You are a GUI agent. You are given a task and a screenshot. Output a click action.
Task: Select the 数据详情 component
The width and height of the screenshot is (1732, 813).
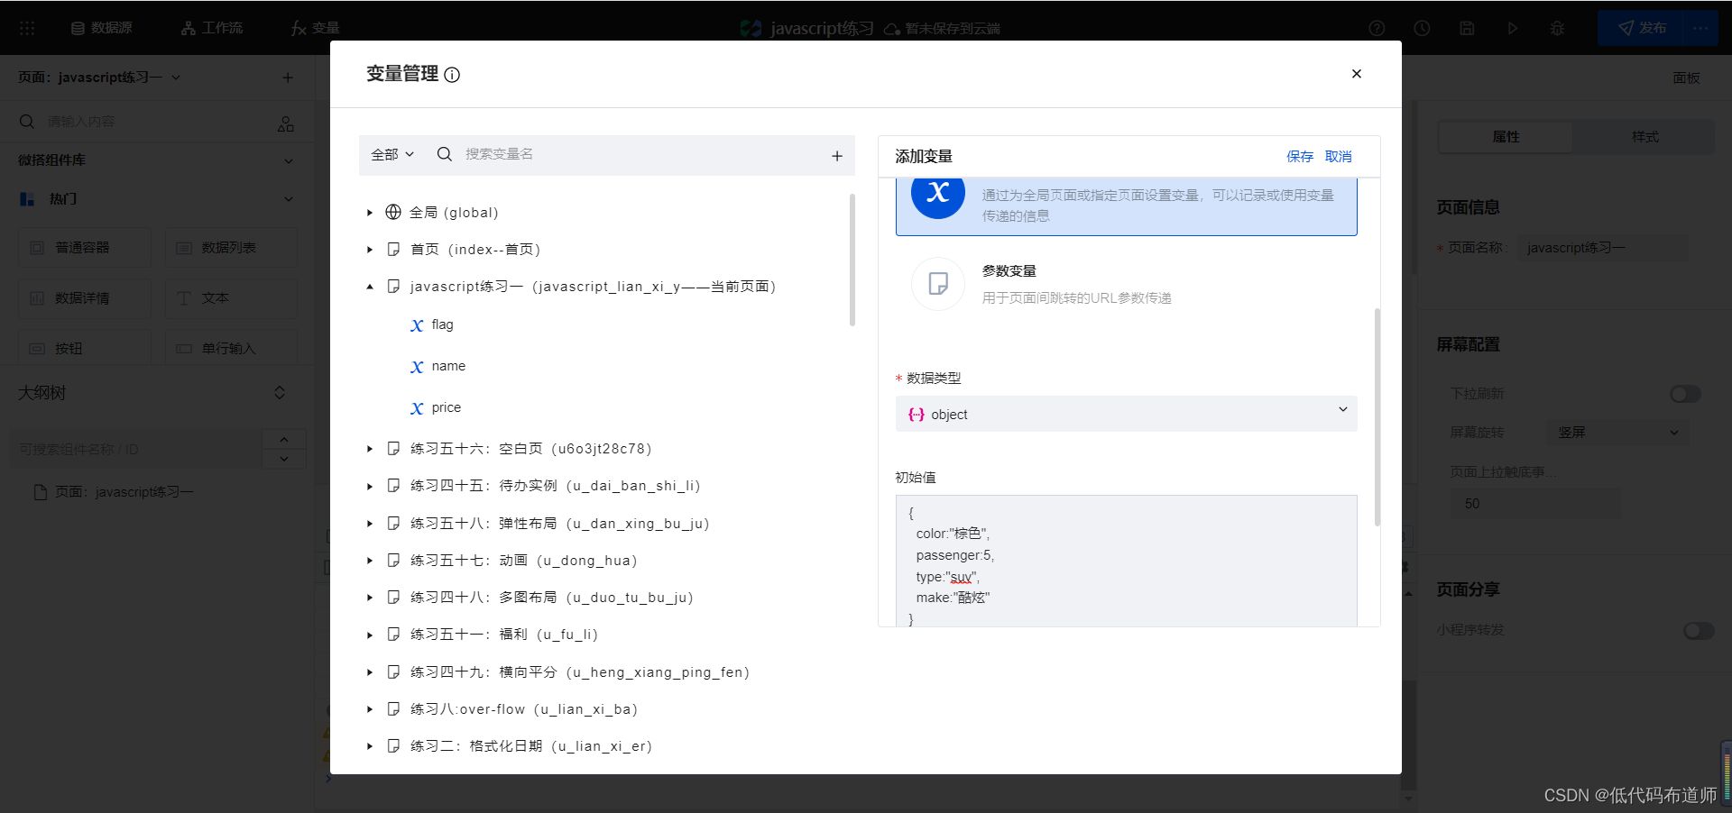(85, 297)
